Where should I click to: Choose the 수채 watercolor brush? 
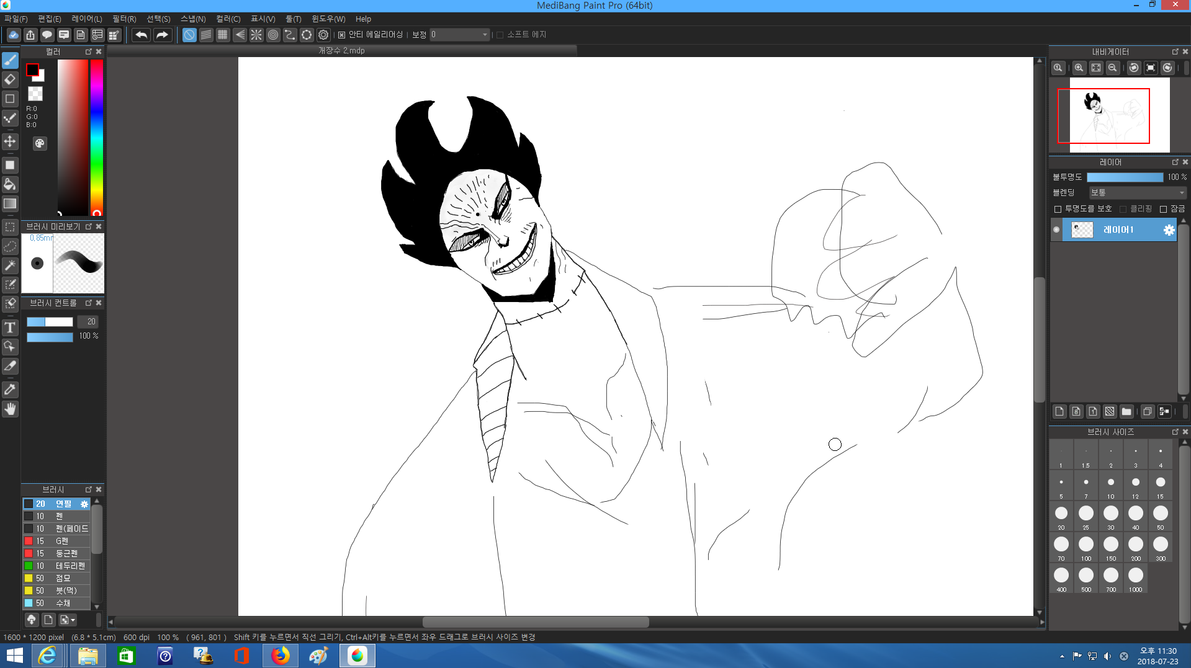63,603
